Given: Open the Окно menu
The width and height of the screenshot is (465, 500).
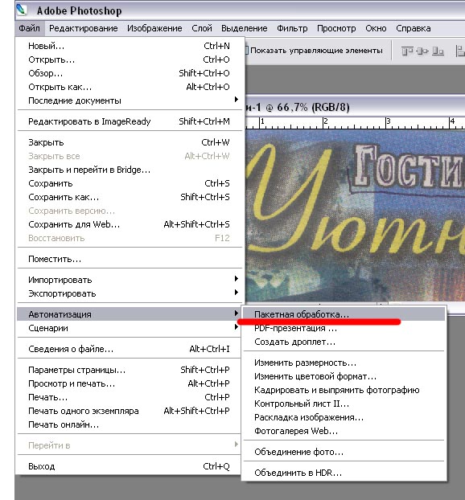Looking at the screenshot, I should (376, 28).
